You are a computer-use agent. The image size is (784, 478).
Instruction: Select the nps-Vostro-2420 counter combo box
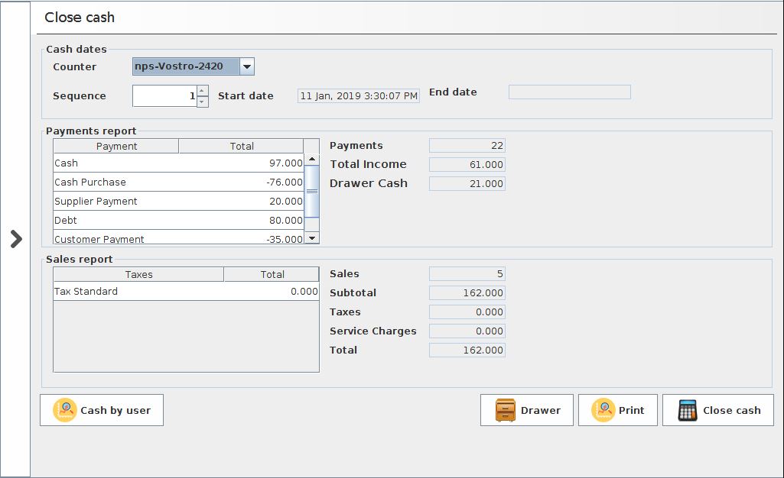pyautogui.click(x=186, y=67)
